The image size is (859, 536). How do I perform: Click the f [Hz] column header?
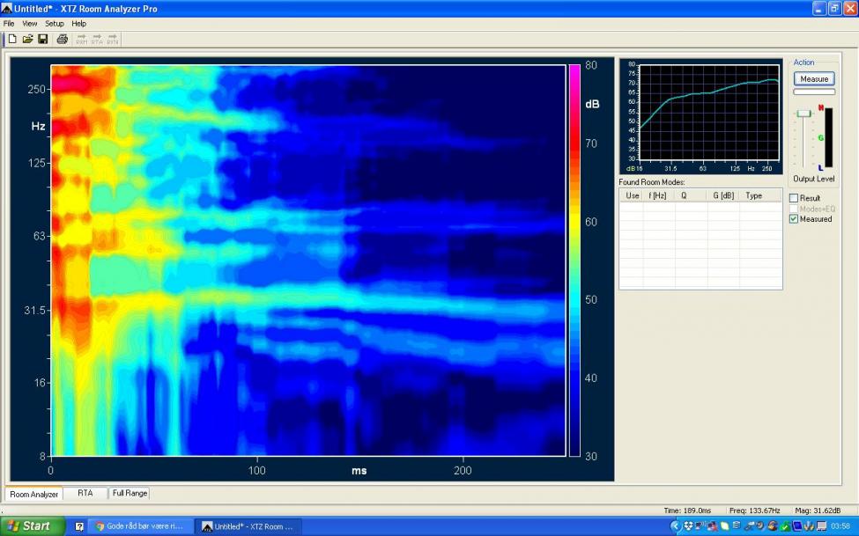657,195
